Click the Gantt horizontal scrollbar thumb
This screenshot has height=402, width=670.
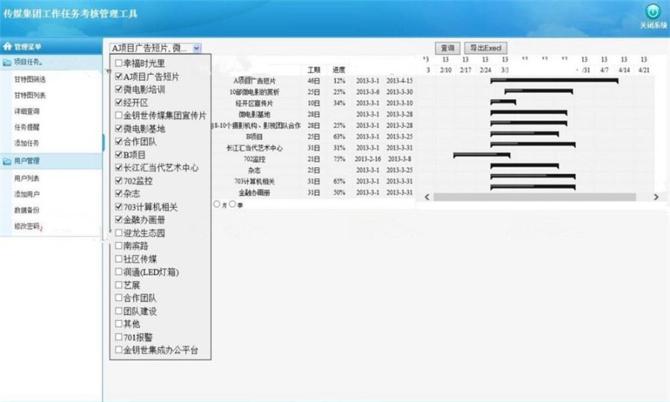535,197
